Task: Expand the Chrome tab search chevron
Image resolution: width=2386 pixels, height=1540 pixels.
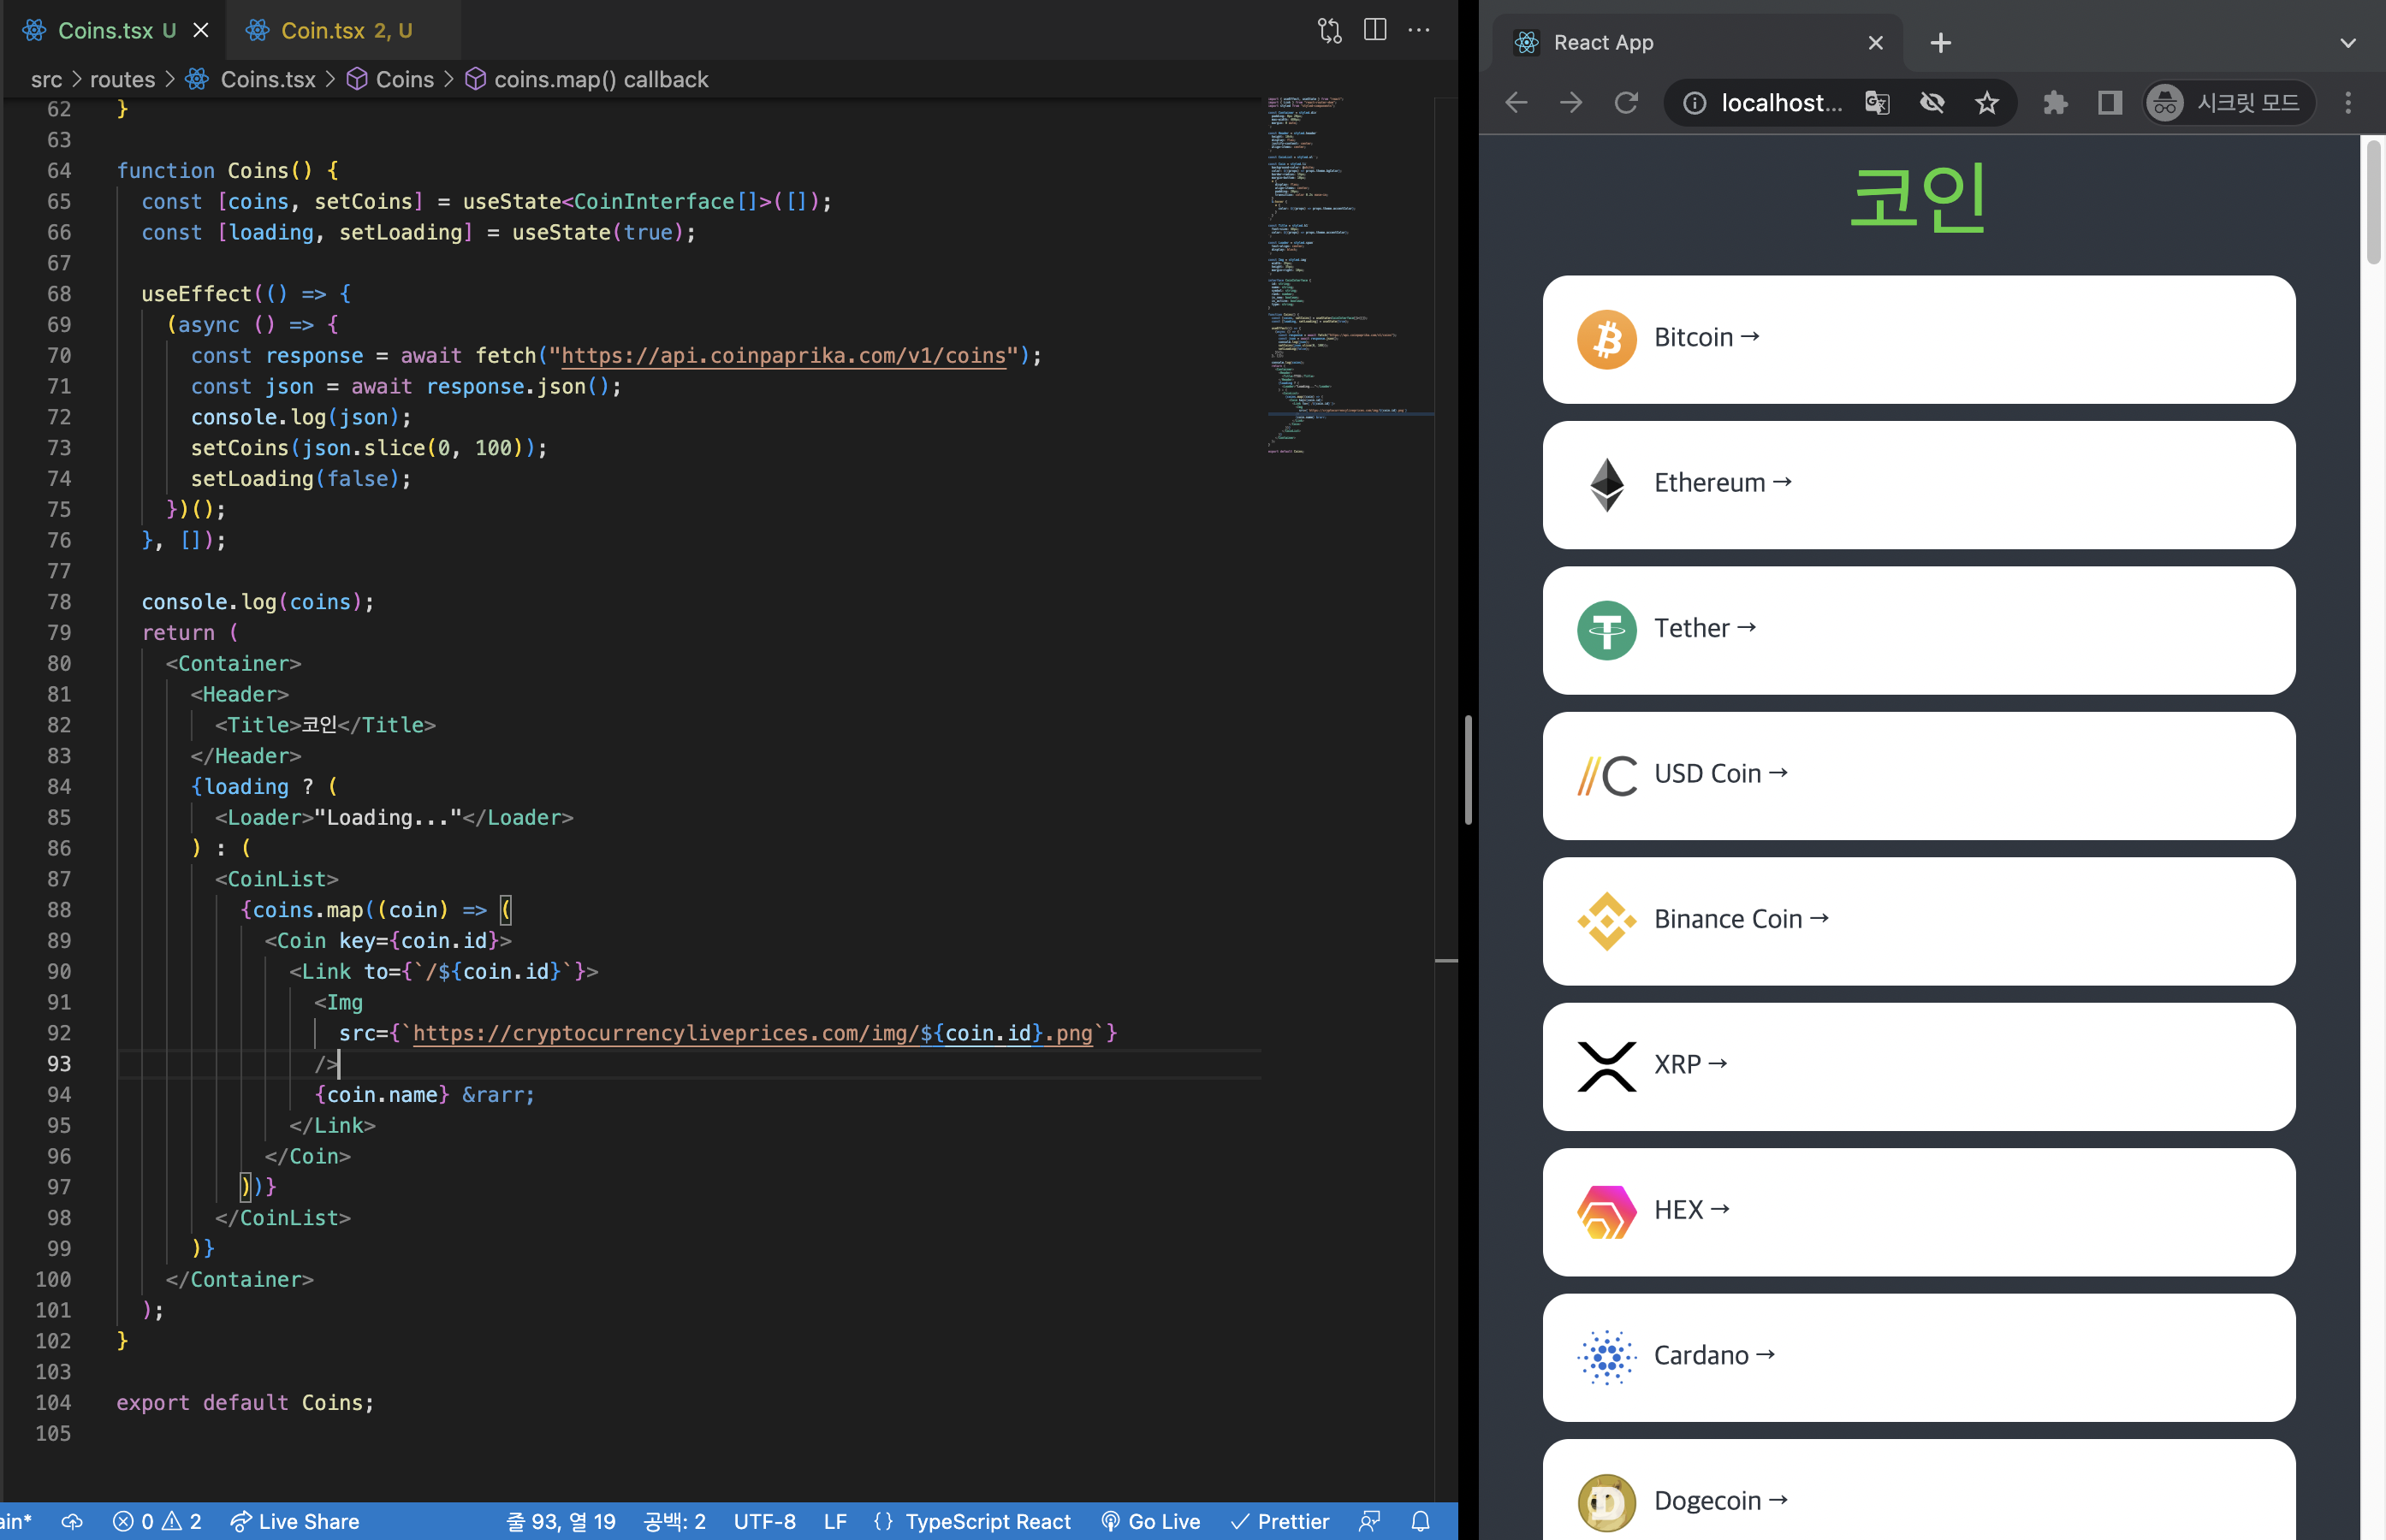Action: pos(2348,43)
